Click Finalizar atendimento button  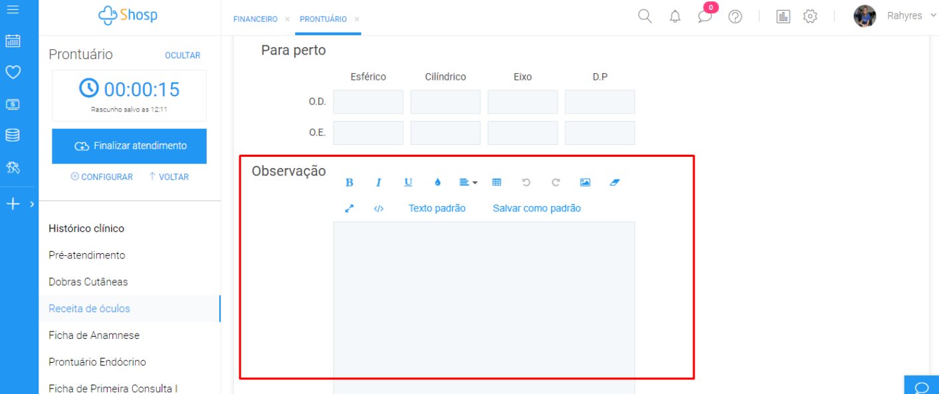click(x=130, y=146)
